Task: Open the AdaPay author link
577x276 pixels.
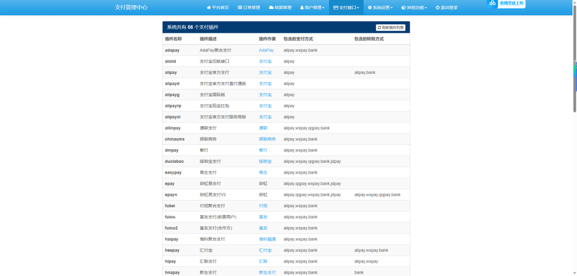Action: tap(266, 50)
